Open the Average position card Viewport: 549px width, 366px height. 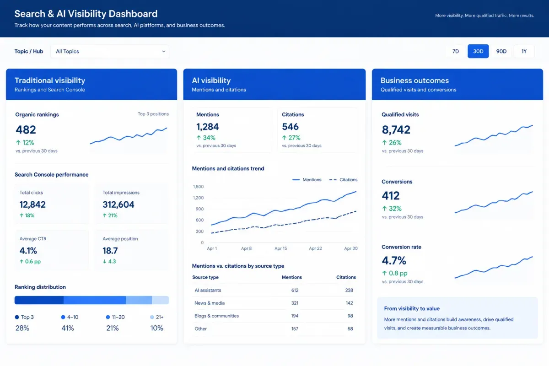point(132,250)
